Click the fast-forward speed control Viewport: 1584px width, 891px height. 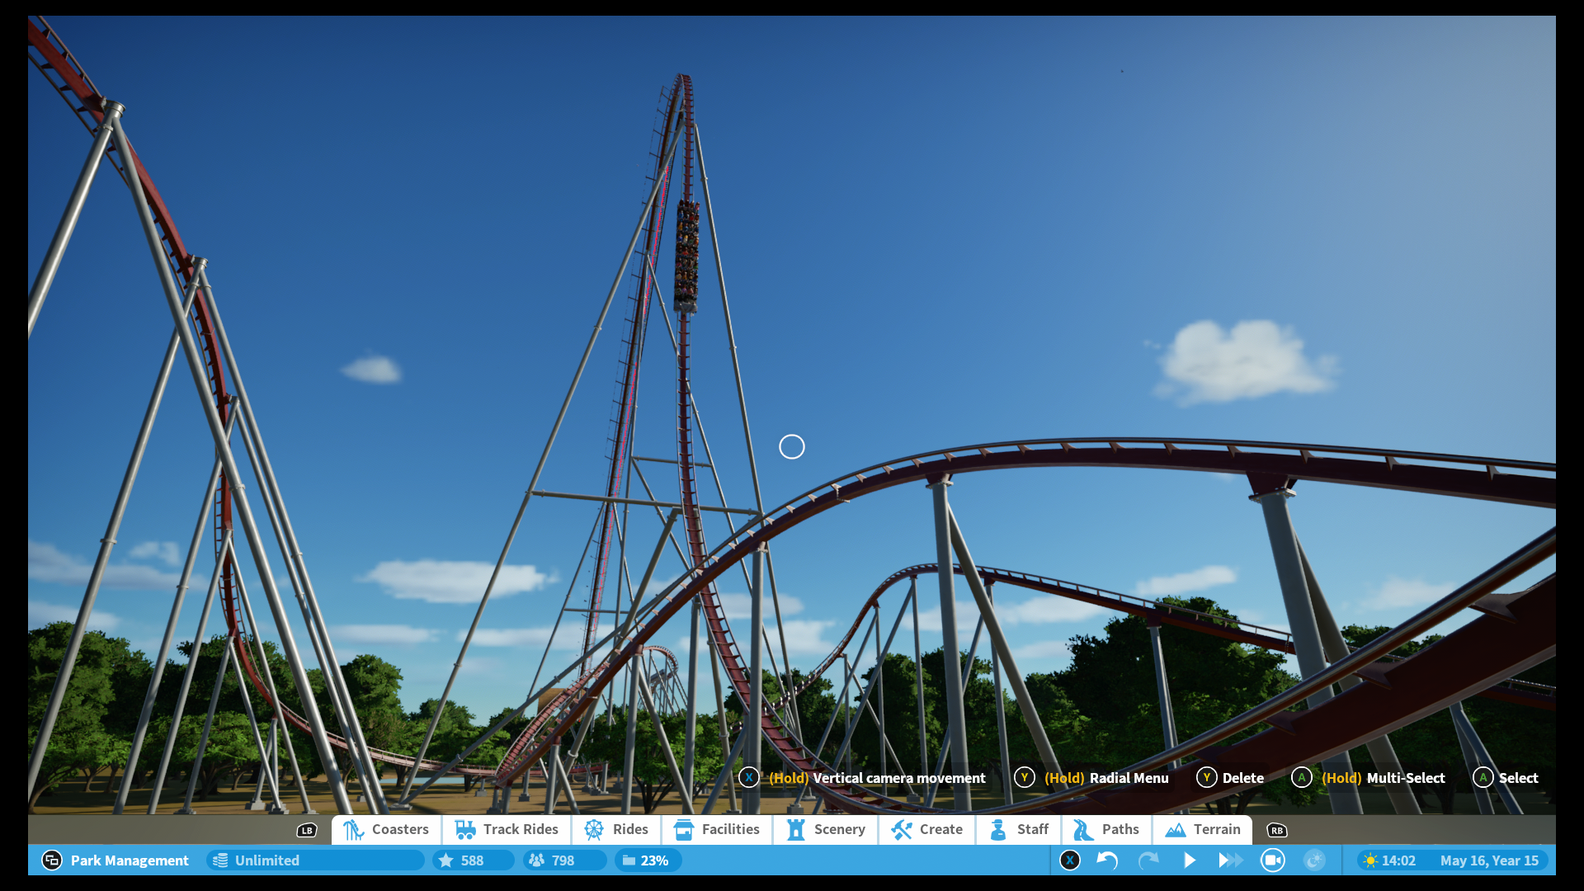pyautogui.click(x=1230, y=860)
